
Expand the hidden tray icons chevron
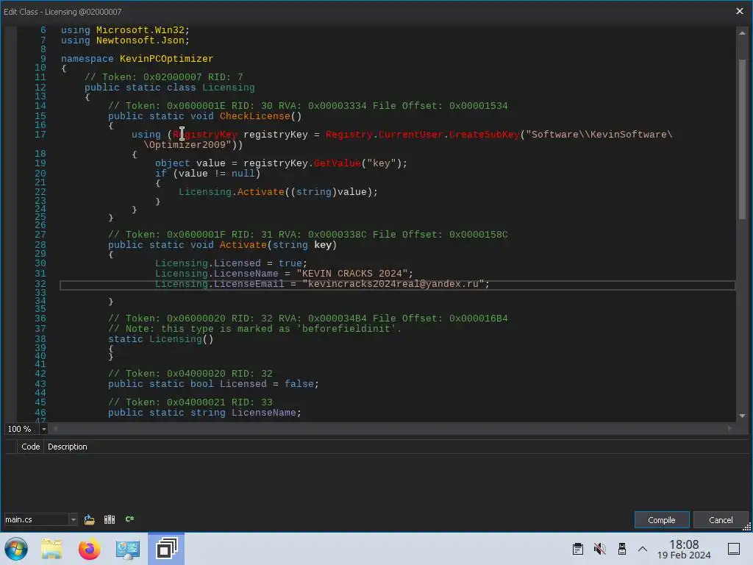(643, 549)
